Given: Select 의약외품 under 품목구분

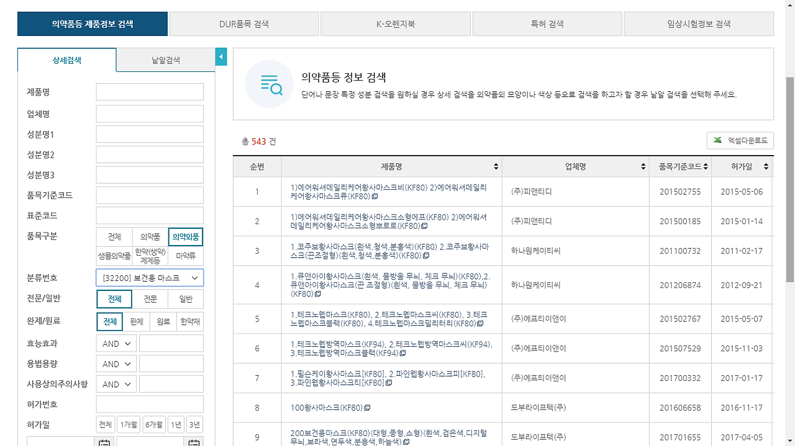Looking at the screenshot, I should (186, 237).
